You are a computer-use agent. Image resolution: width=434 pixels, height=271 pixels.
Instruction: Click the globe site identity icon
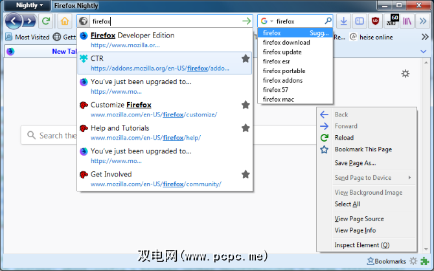pyautogui.click(x=84, y=21)
